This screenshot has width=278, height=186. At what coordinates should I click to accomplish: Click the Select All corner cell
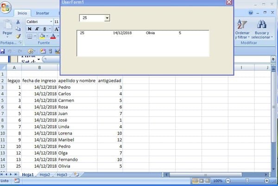tap(3, 68)
